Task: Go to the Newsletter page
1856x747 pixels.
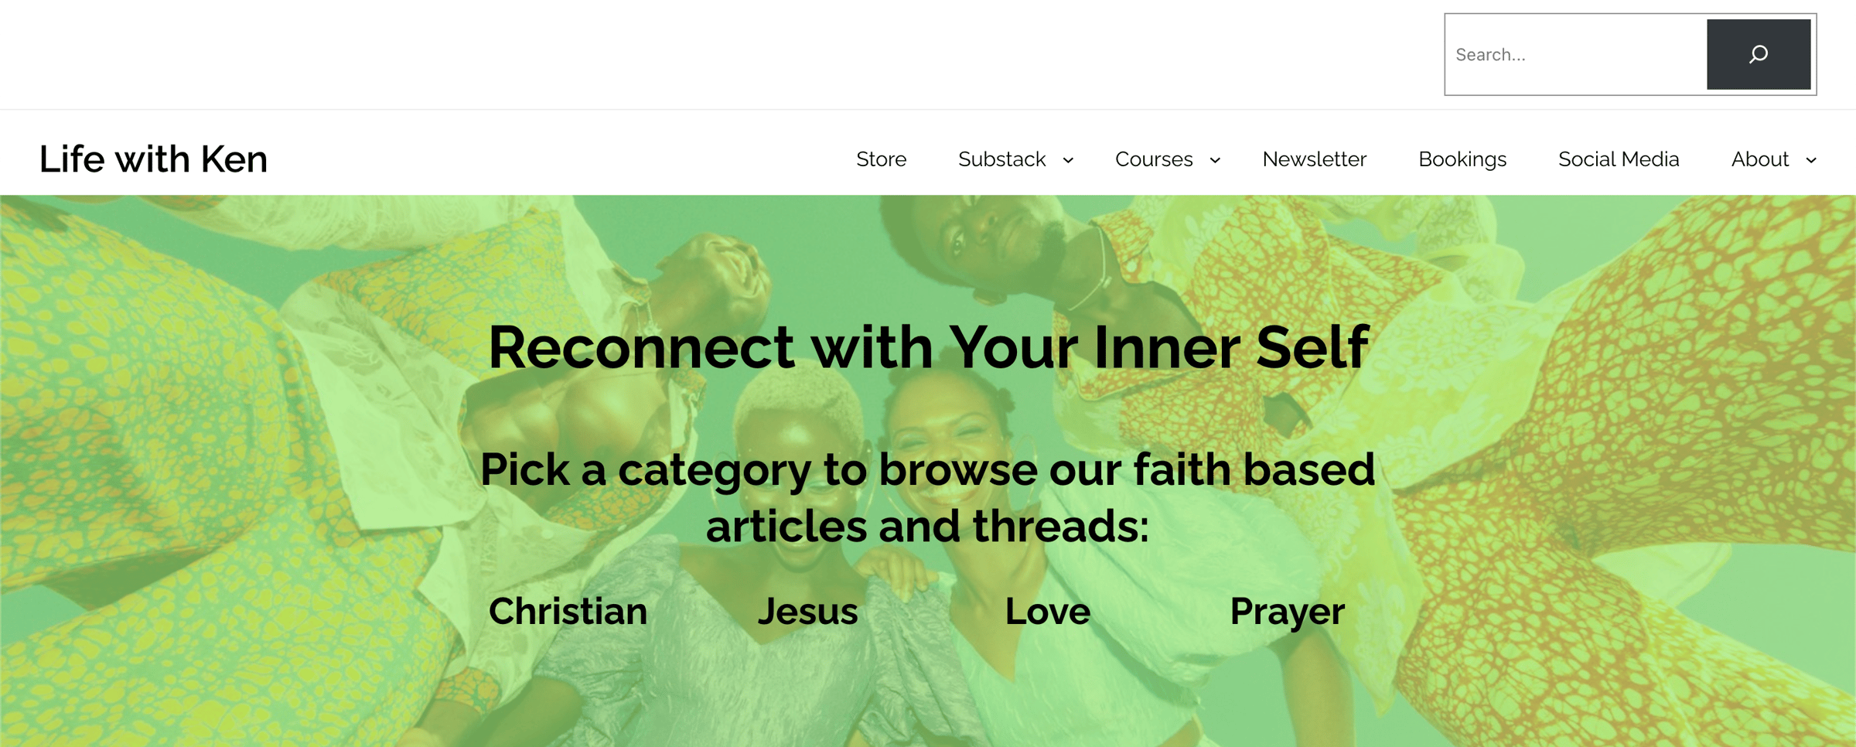Action: click(x=1314, y=159)
